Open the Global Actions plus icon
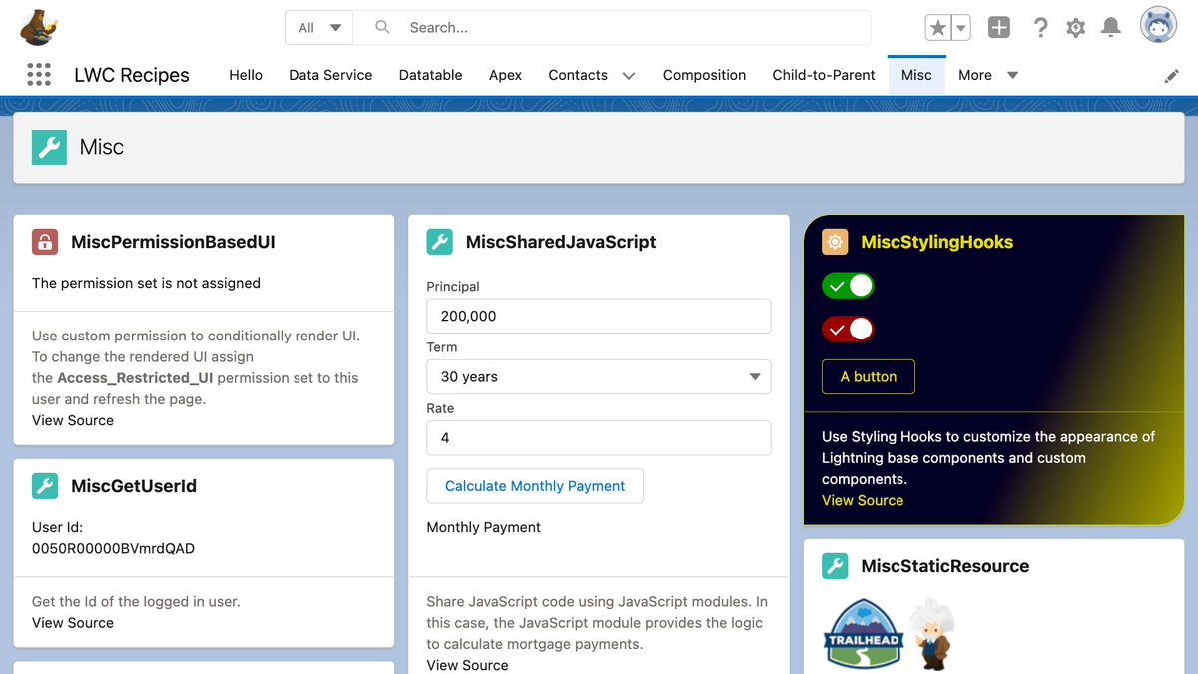This screenshot has height=674, width=1198. click(999, 28)
